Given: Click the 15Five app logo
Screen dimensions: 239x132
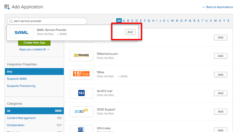Looking at the screenshot, I should point(81,74).
